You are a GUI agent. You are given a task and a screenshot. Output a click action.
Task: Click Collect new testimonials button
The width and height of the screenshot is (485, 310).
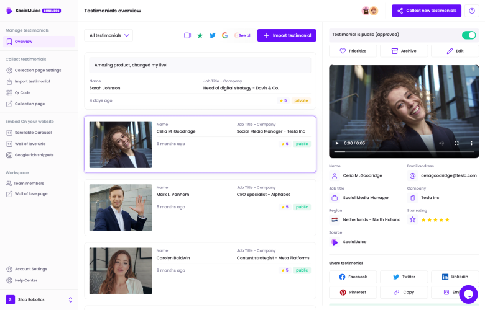pyautogui.click(x=427, y=11)
